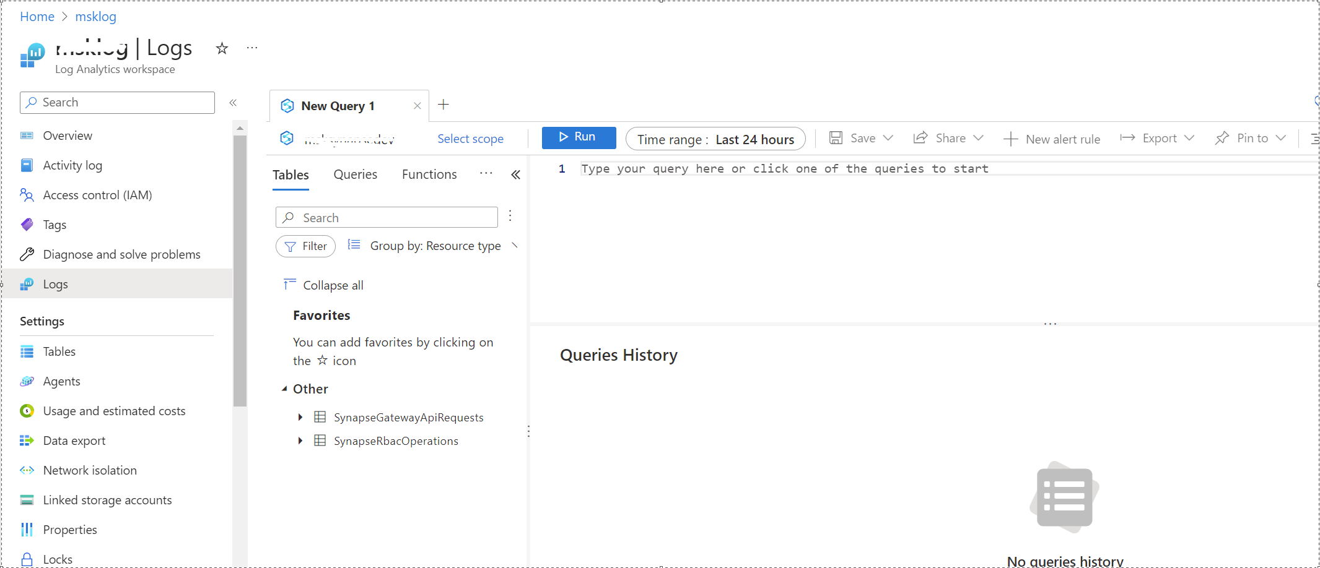Switch to the Tables tab
Viewport: 1320px width, 568px height.
(x=291, y=175)
